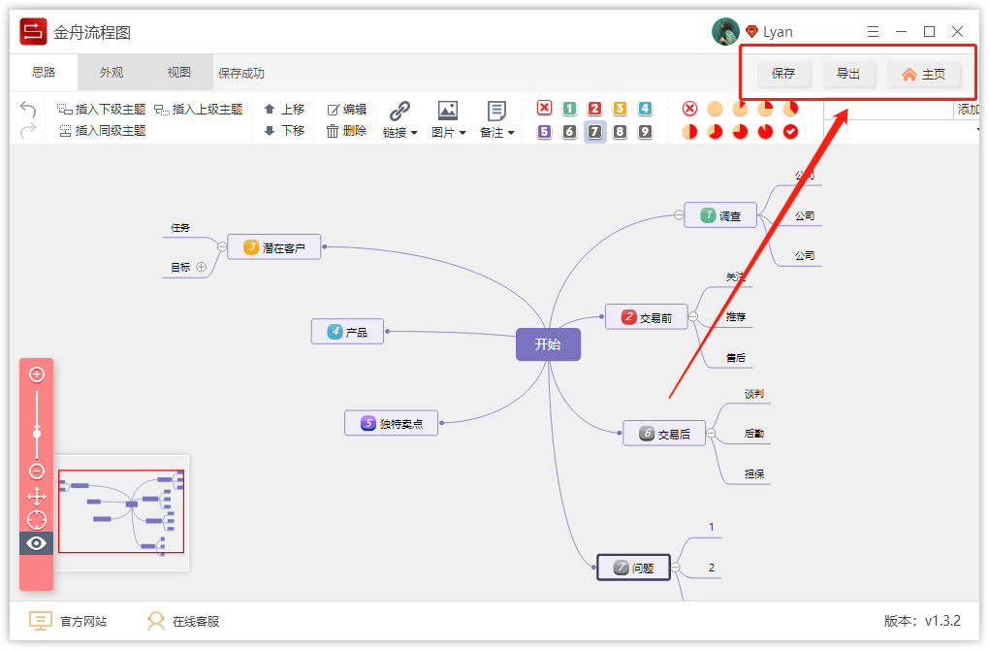
Task: Click the 导出 export button
Action: [x=848, y=74]
